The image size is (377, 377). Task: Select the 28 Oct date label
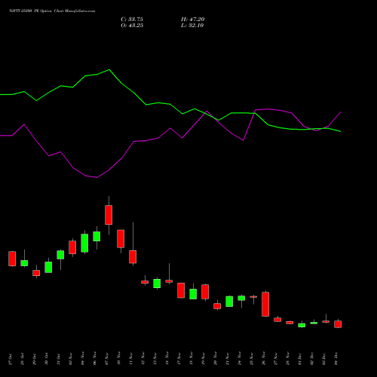coord(23,359)
